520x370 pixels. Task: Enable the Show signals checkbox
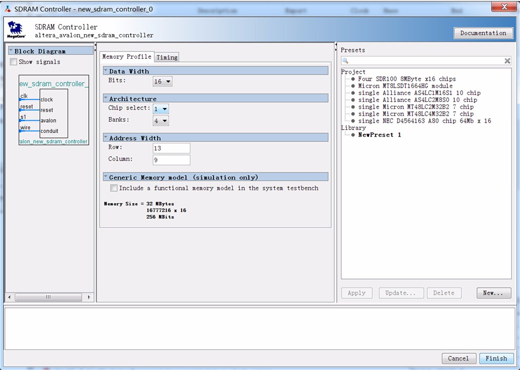point(14,62)
